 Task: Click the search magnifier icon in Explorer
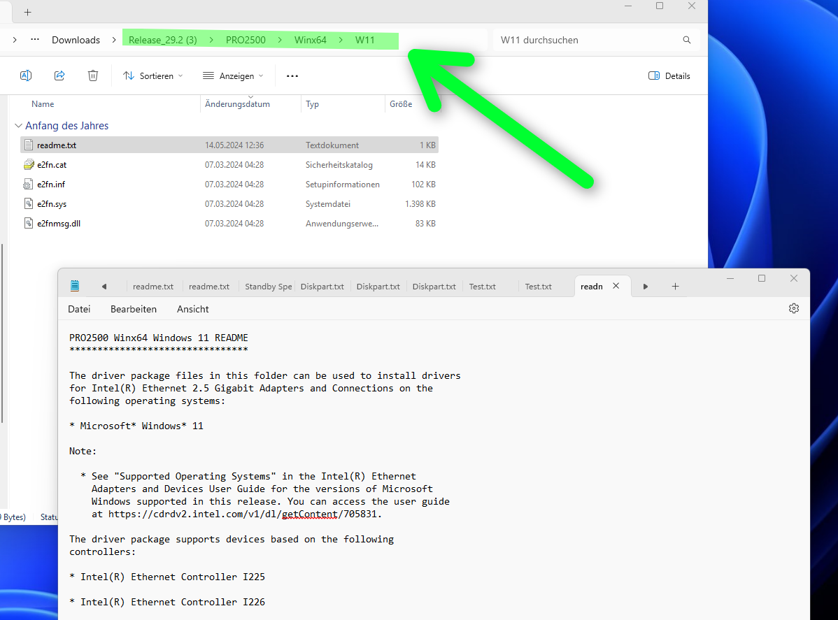(687, 40)
